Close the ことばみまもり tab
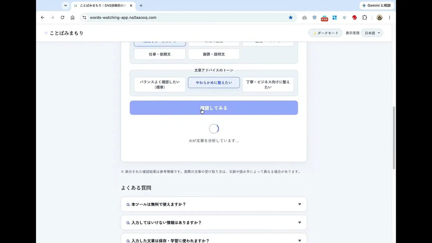The width and height of the screenshot is (432, 243). coord(131,5)
